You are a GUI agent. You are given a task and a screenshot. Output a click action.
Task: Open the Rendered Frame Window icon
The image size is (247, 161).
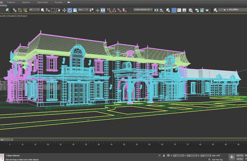coord(202,10)
